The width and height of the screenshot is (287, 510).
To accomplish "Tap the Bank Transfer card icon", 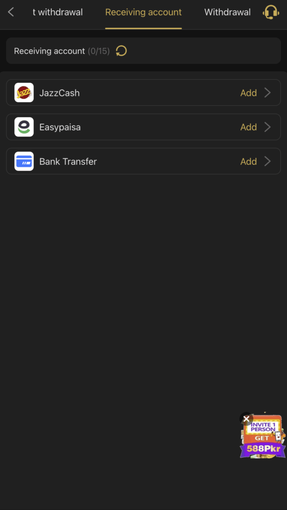I will (24, 161).
